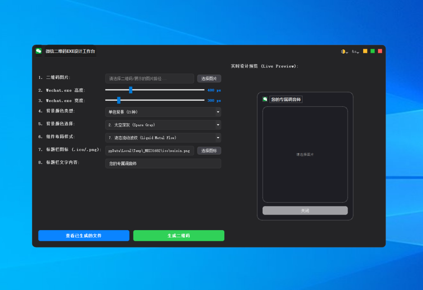Screen dimensions: 423x290
Task: Click the yellow minimize square
Action: (x=365, y=51)
